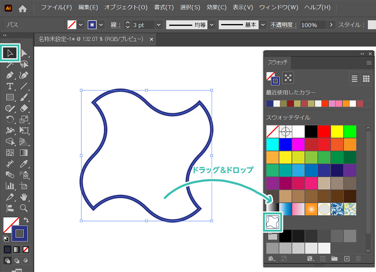This screenshot has height=272, width=376.
Task: Pick the red swatch in swatches panel
Action: tap(324, 131)
